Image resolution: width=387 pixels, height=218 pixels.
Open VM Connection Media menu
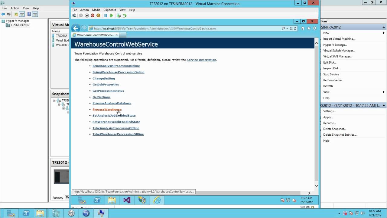96,10
